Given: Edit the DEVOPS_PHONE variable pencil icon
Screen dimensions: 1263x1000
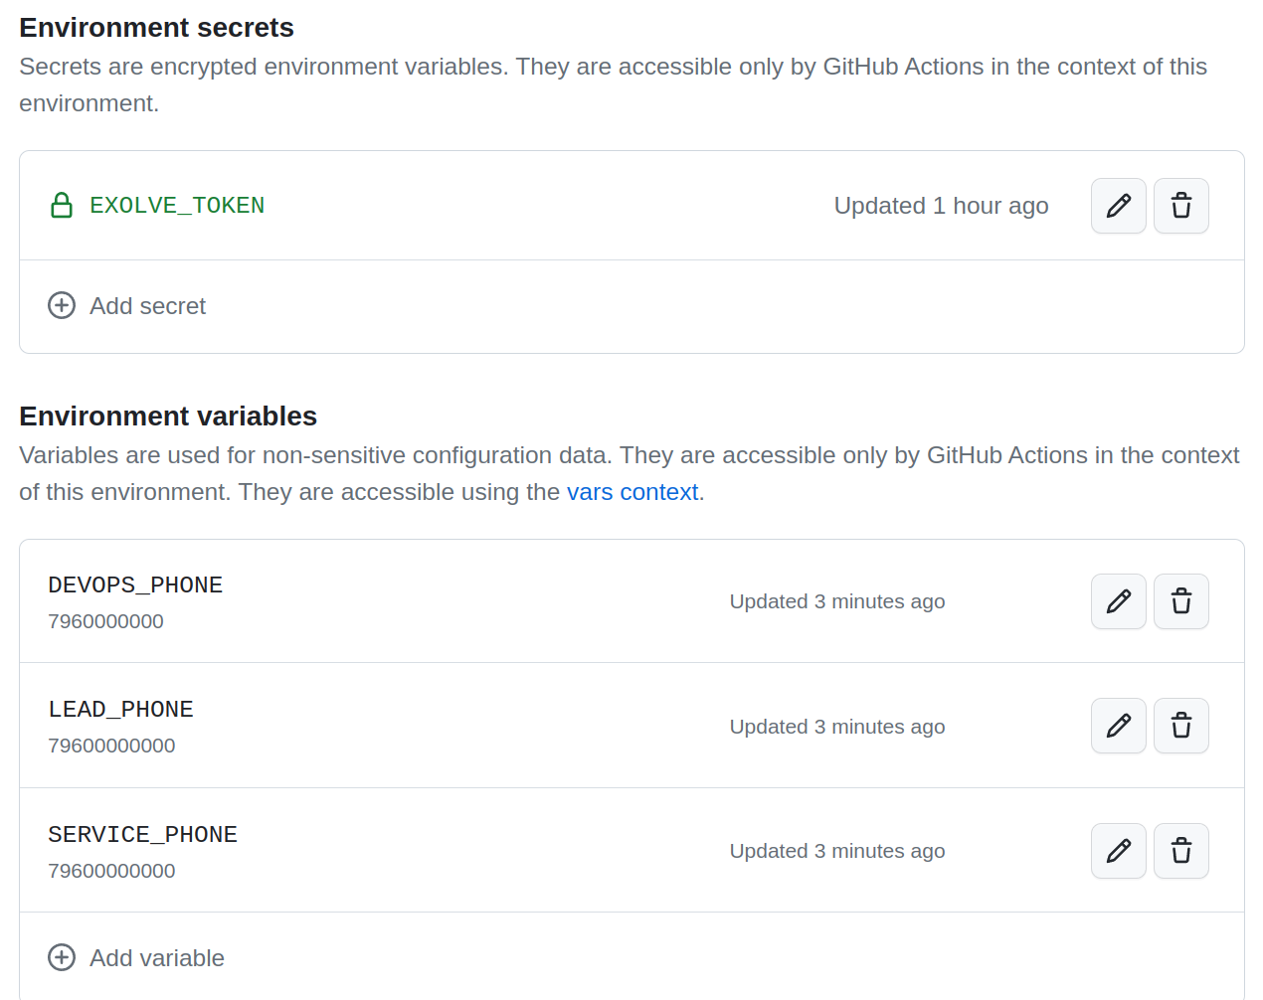Looking at the screenshot, I should 1118,601.
